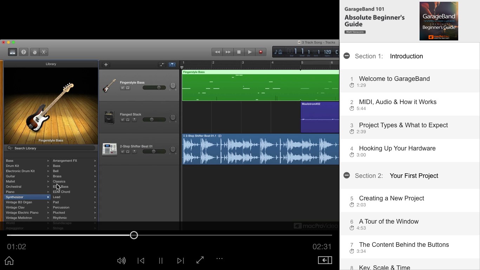Click the Flanged Stack volume slider
Viewport: 480px width, 270px height.
point(154,120)
